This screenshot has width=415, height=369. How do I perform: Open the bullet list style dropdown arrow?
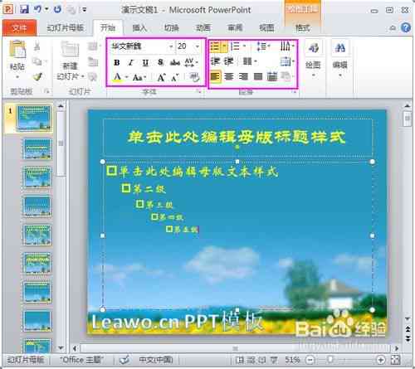[x=224, y=46]
